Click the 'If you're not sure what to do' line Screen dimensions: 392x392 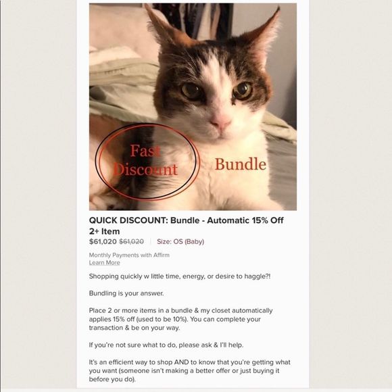point(166,345)
